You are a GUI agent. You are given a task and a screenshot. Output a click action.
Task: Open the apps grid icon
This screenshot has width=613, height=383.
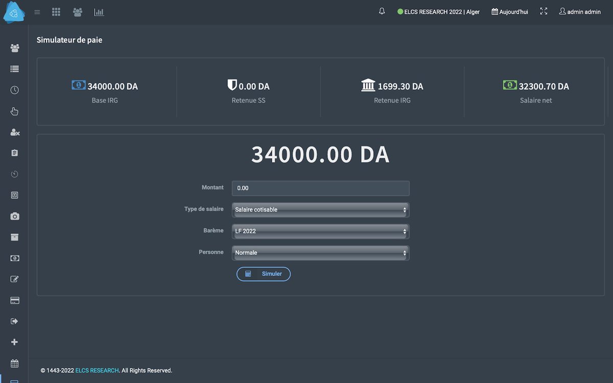click(x=56, y=12)
